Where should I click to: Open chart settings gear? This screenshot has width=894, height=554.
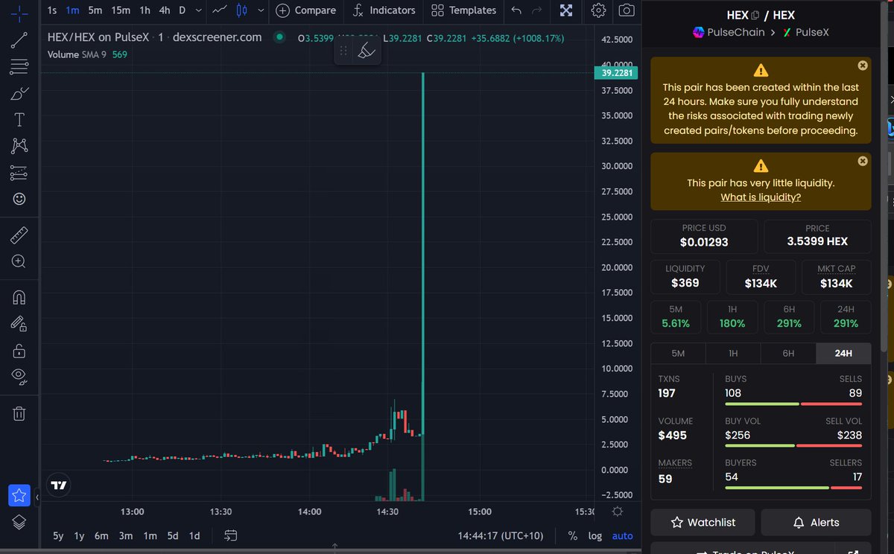pyautogui.click(x=598, y=10)
